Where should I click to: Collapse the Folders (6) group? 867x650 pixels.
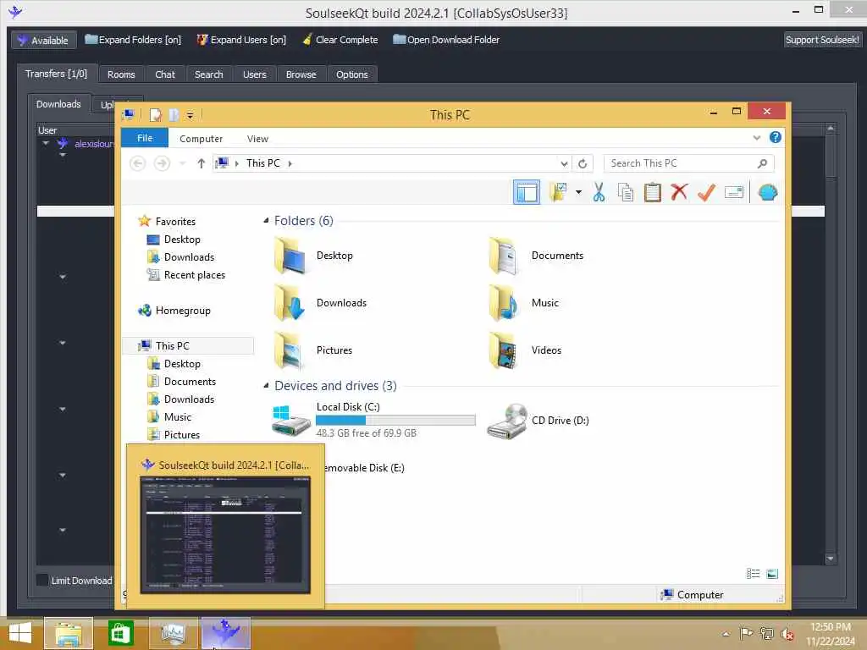click(x=266, y=221)
